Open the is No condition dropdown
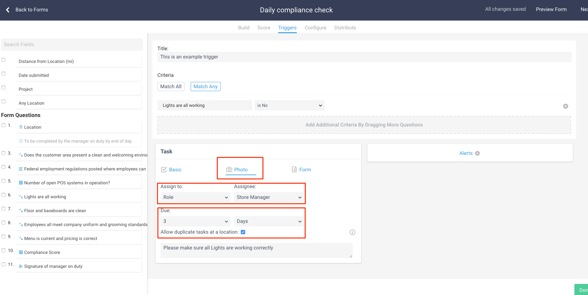Screen dimensions: 588x295 [290, 105]
